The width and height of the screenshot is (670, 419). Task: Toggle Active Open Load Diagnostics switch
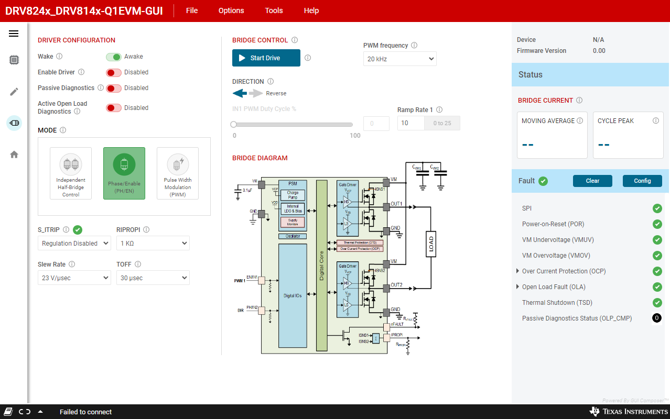114,108
